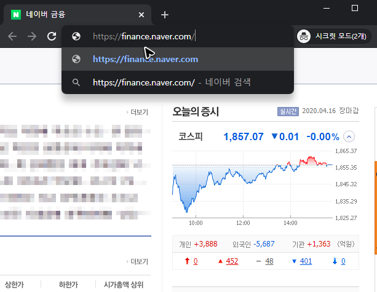This screenshot has height=292, width=377.
Task: Open the falling stocks count 401
Action: coord(306,261)
